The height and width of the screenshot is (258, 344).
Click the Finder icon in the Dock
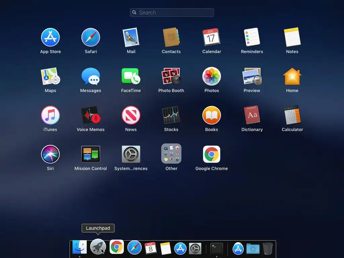[79, 247]
